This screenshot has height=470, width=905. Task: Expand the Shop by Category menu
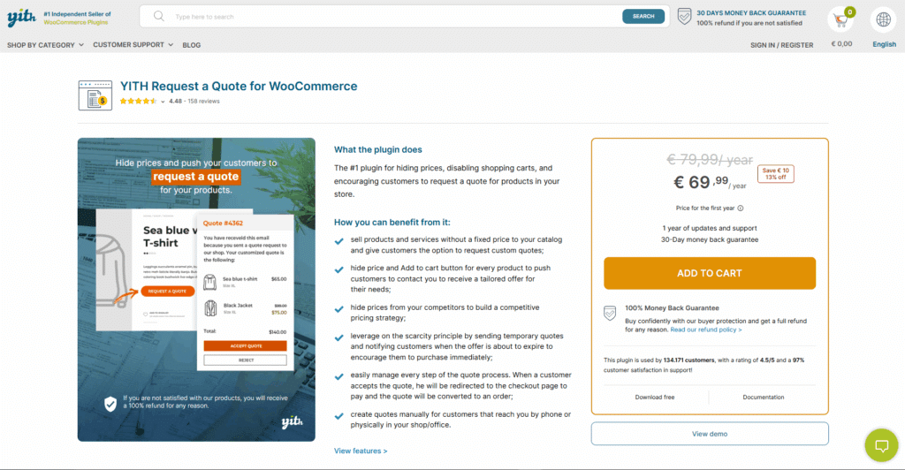[x=46, y=44]
